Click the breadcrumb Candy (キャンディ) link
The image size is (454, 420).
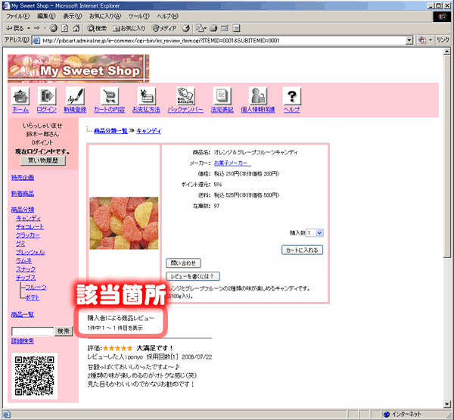[148, 131]
